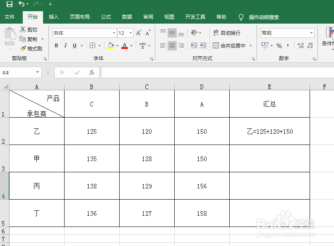The width and height of the screenshot is (334, 246).
Task: Switch to the 插入 ribbon tab
Action: click(x=54, y=17)
